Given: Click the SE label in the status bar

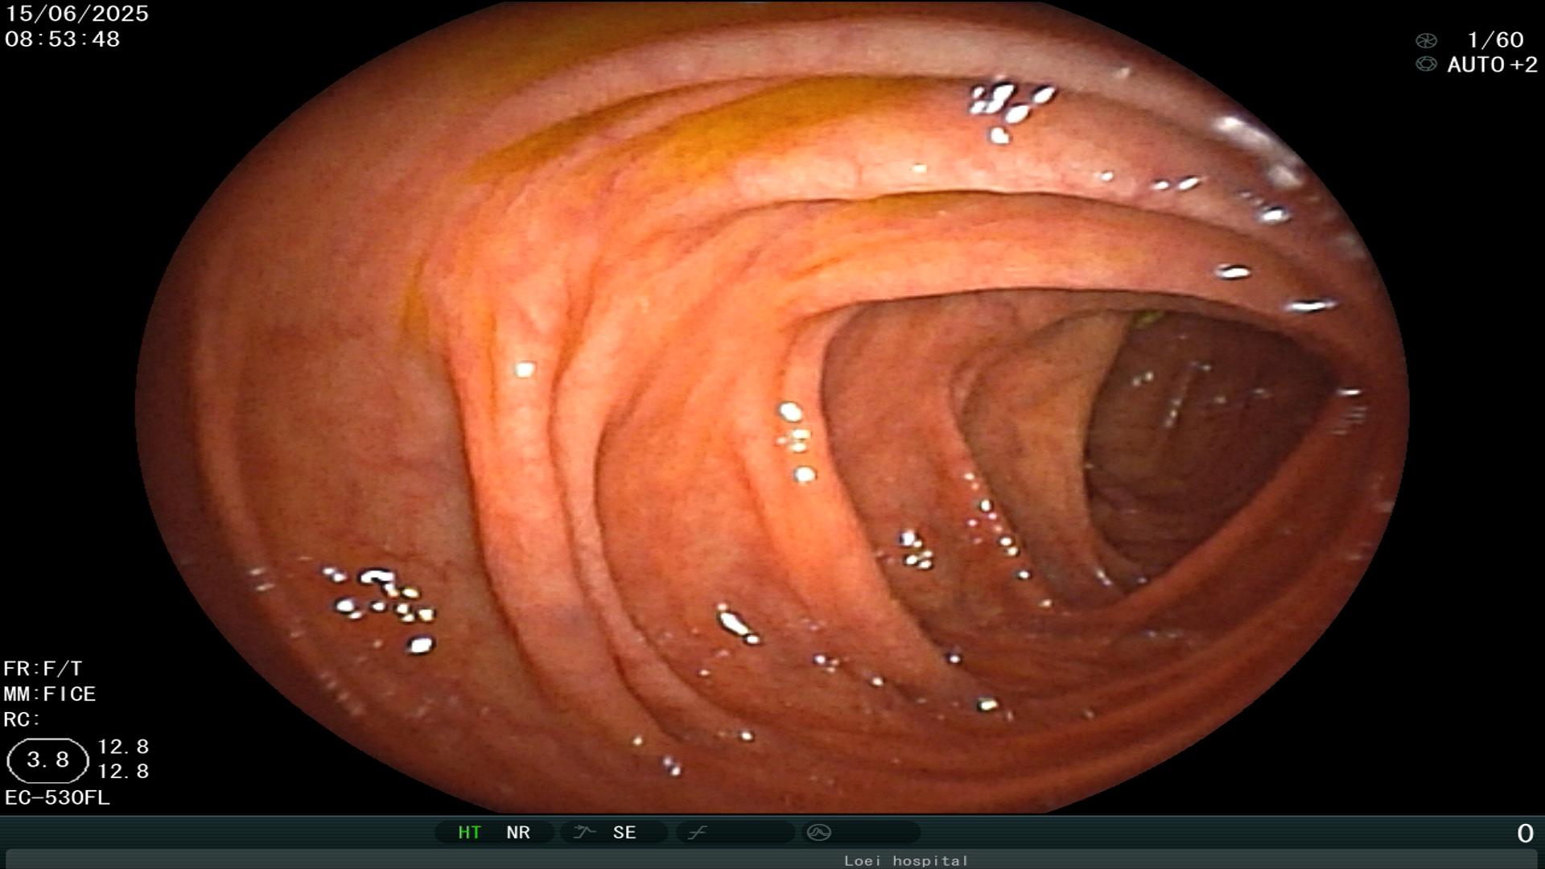Looking at the screenshot, I should (x=624, y=832).
